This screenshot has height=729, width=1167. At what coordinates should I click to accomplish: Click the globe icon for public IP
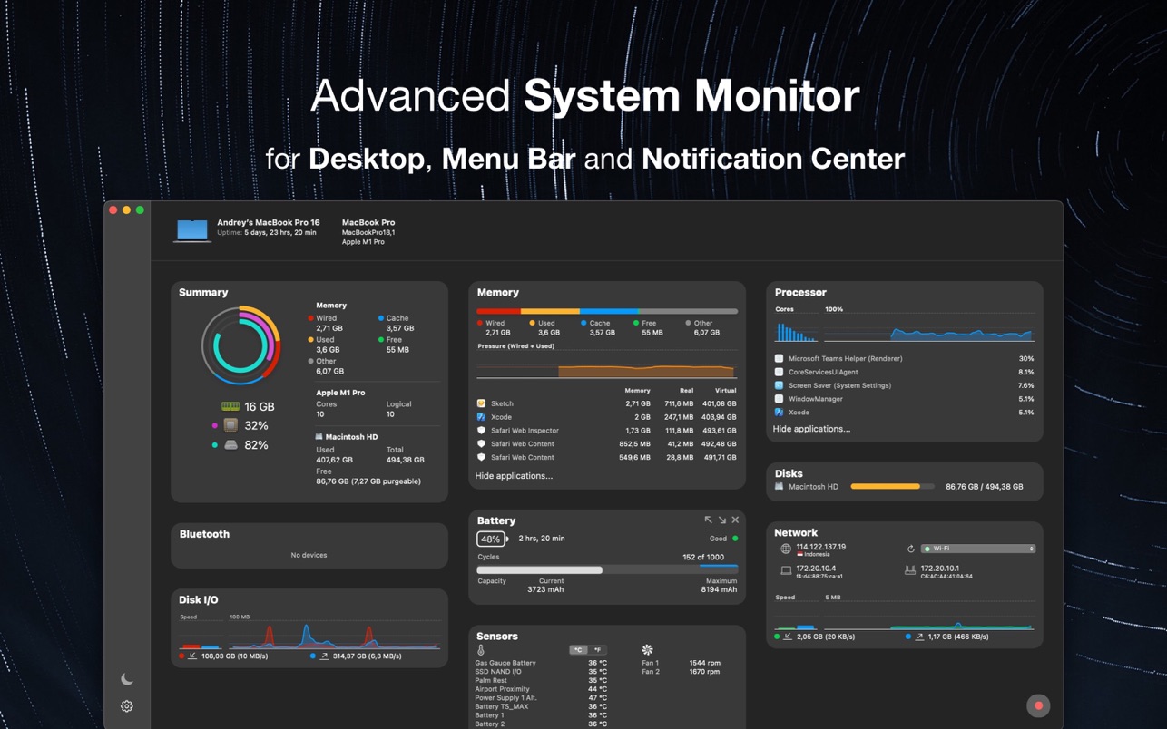pos(786,549)
